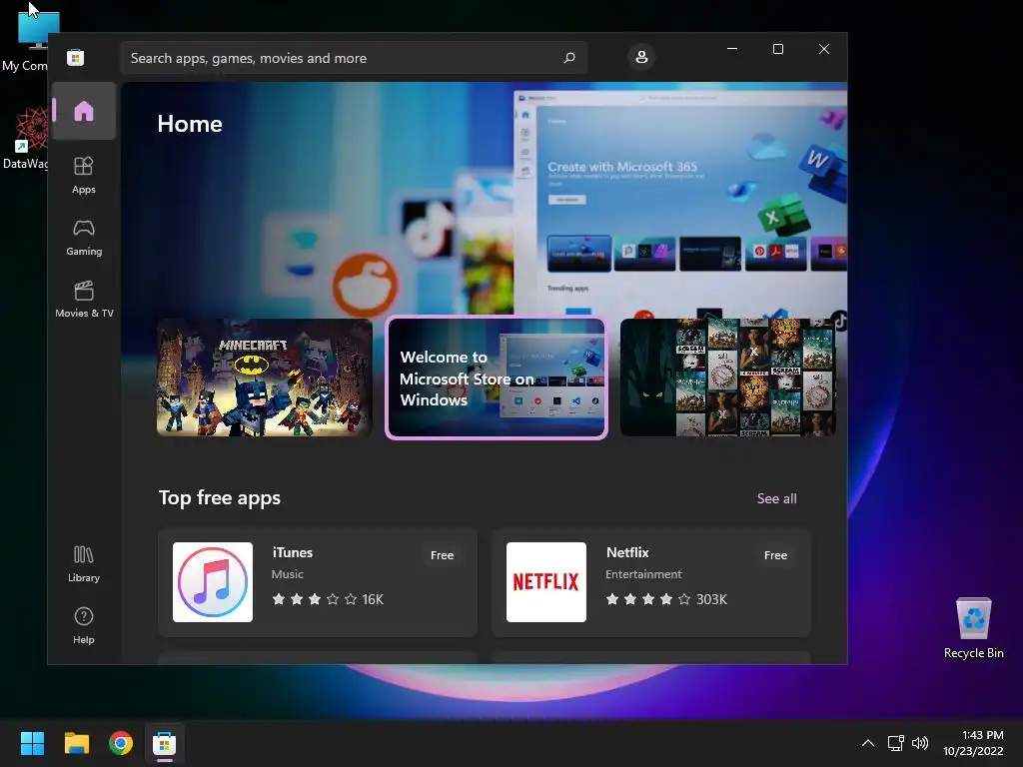Open the movie collection featured card
The image size is (1023, 767).
coord(727,378)
